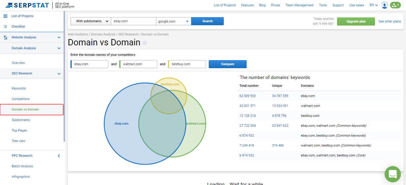Click the Upgrade plan button

356,21
